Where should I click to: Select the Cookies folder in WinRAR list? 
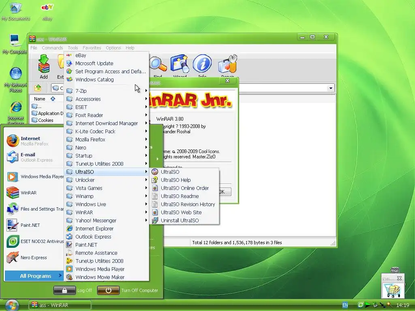coord(42,120)
